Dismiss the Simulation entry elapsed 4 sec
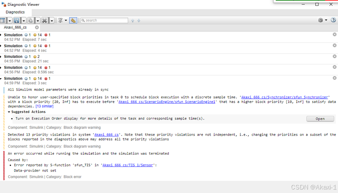This screenshot has width=338, height=193. [334, 45]
